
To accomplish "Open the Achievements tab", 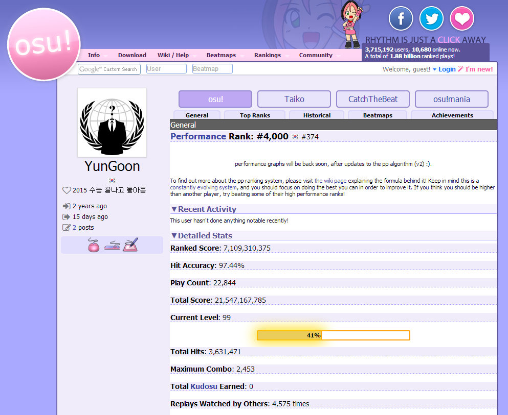I will (x=452, y=115).
